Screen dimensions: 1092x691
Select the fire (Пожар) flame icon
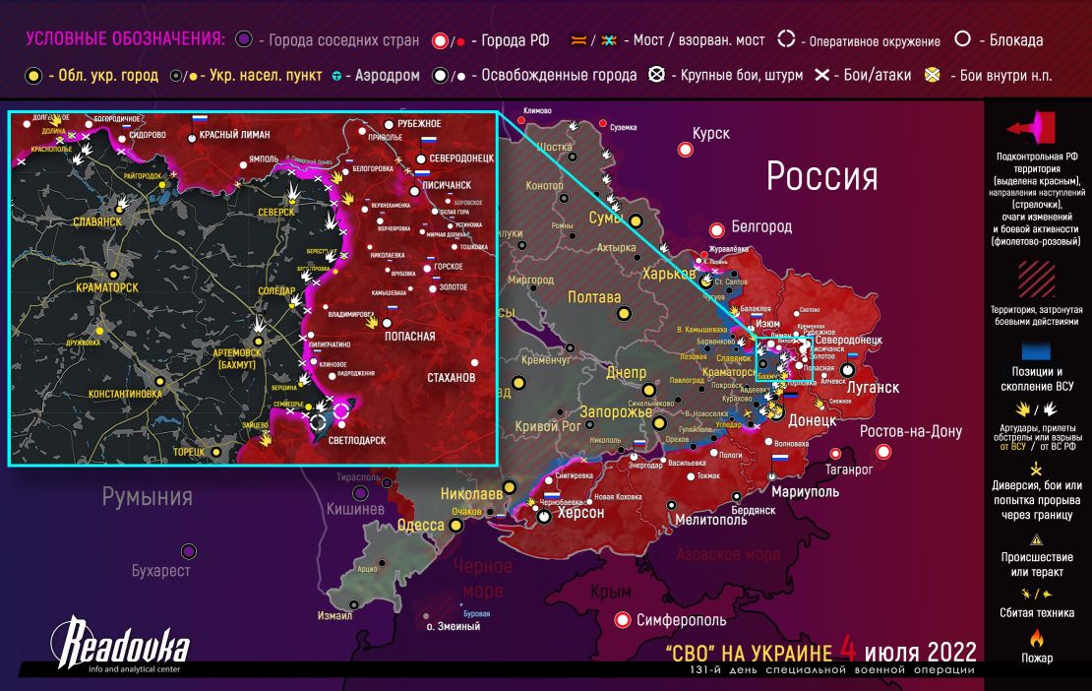click(1035, 637)
